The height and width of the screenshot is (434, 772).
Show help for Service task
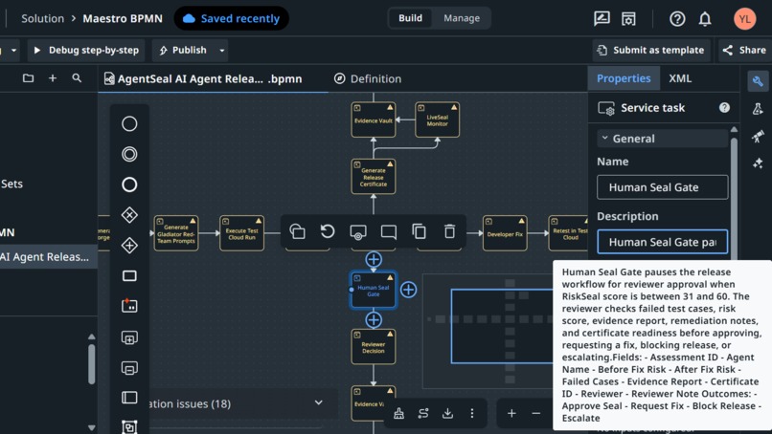tap(724, 108)
